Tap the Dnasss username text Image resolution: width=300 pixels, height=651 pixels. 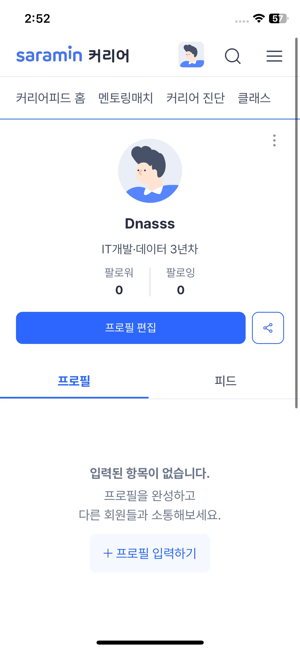tap(150, 224)
